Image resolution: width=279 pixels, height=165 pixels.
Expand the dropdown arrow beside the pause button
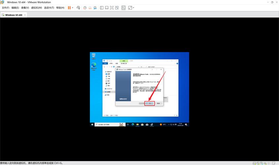point(73,8)
